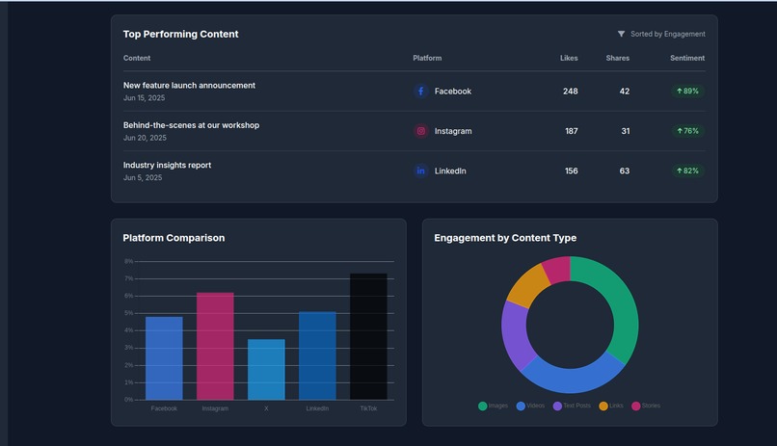The image size is (777, 446).
Task: Click the Facebook bar in Platform Comparison
Action: click(164, 358)
